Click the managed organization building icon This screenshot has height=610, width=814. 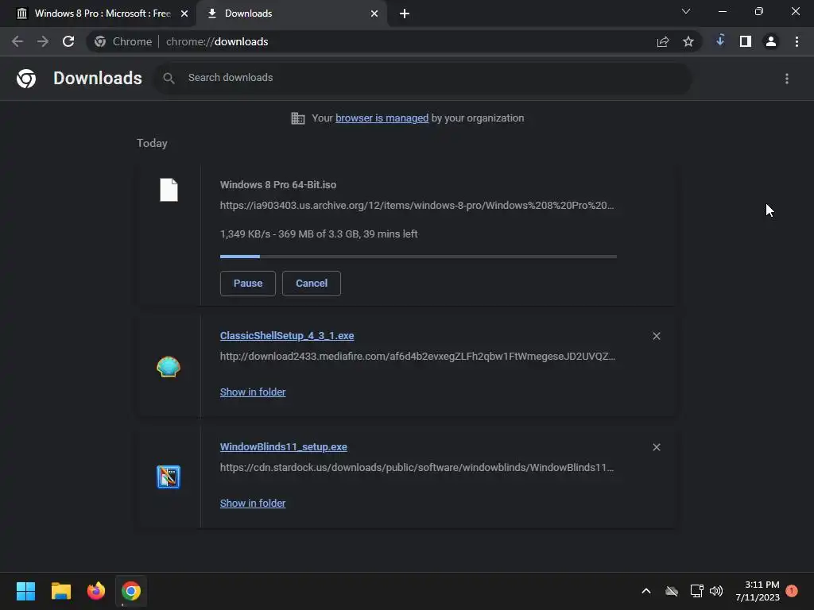point(298,118)
